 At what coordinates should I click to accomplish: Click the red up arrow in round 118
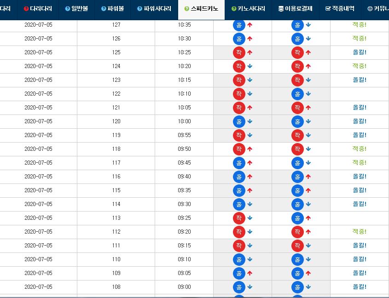(250, 149)
